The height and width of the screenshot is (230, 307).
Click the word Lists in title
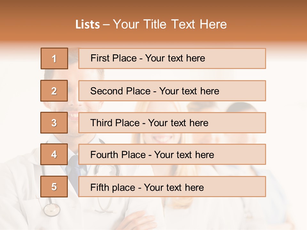pyautogui.click(x=88, y=25)
